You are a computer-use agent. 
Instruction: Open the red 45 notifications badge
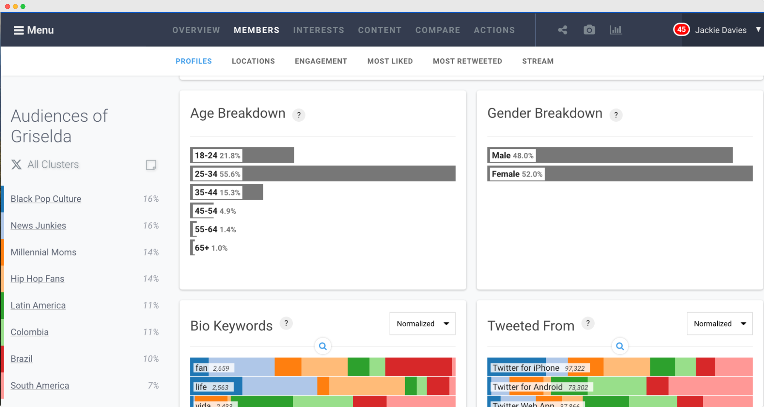coord(681,30)
